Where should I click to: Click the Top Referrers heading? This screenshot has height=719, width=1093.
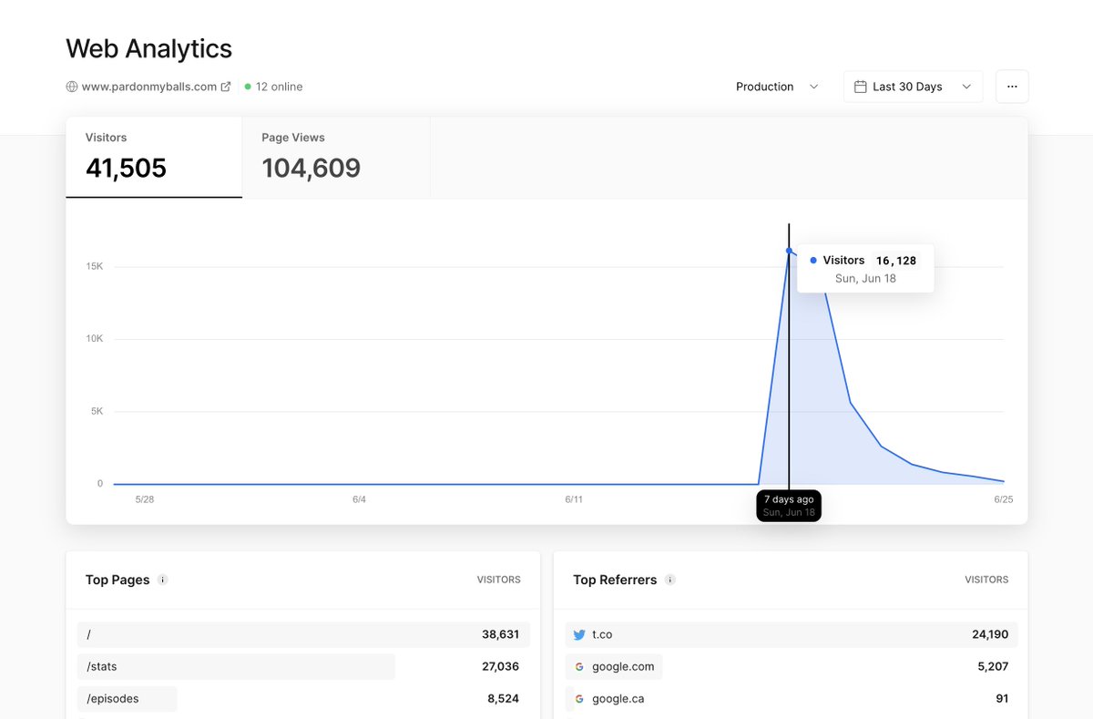pos(615,580)
